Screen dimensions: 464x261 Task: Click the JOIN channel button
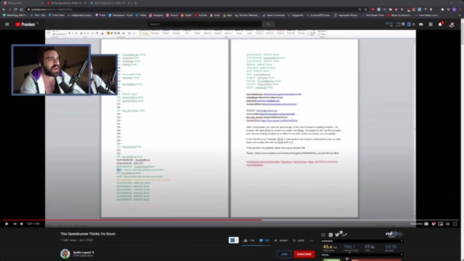click(284, 254)
